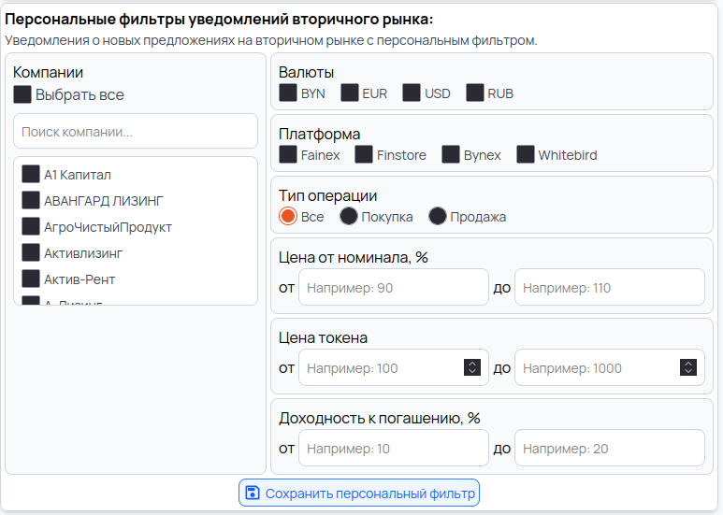Click the save icon on filter button

click(x=251, y=493)
